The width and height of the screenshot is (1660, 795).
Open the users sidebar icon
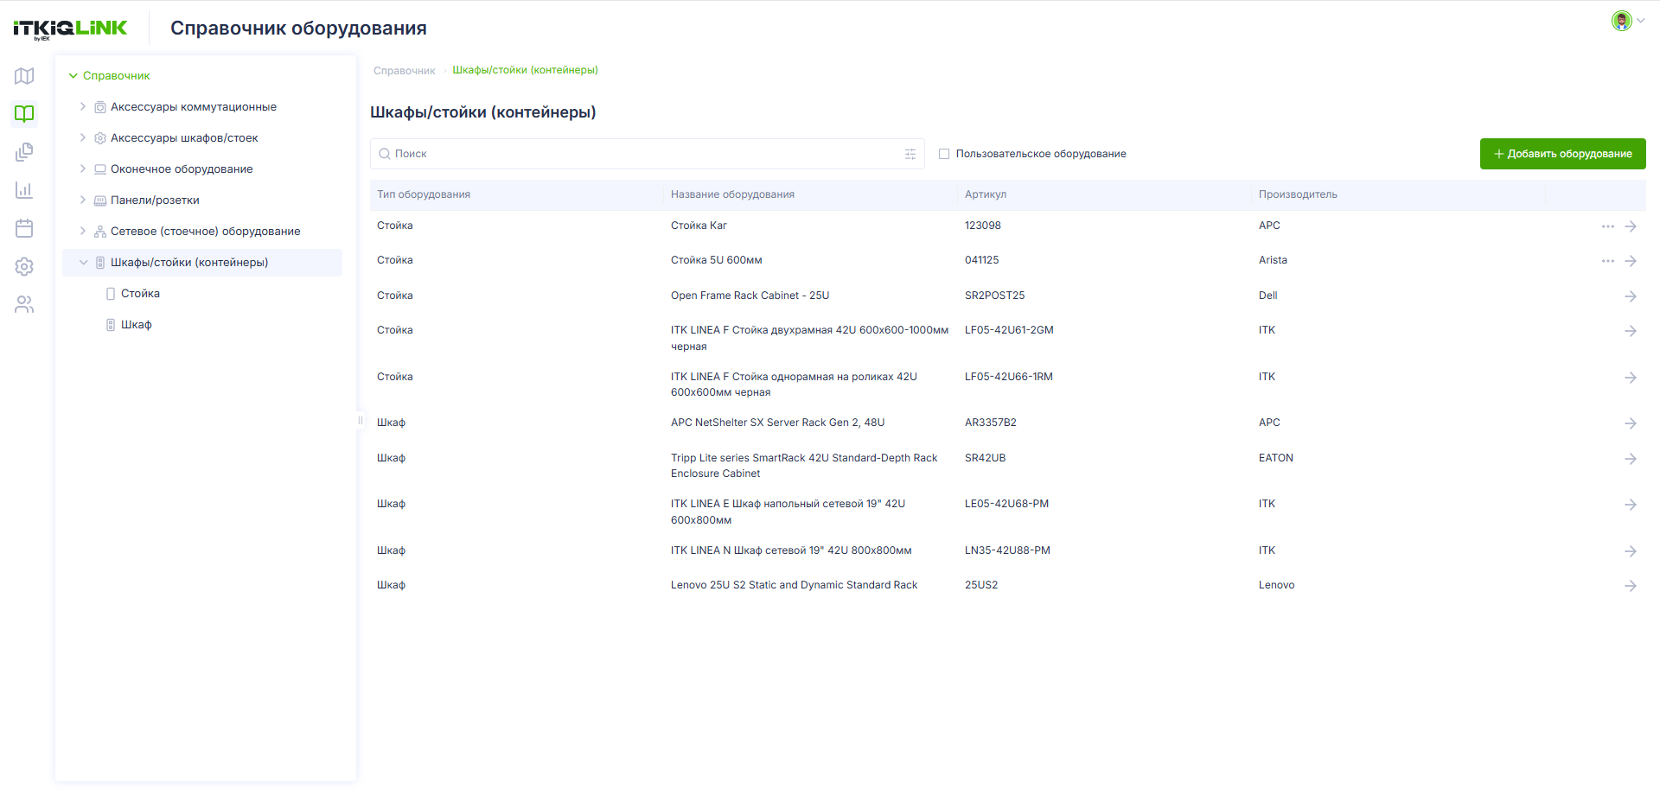coord(24,304)
